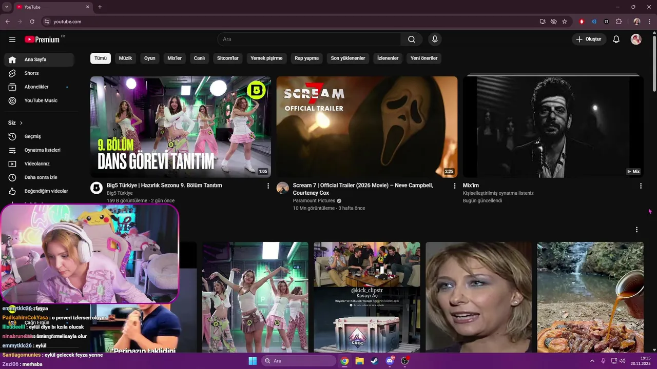
Task: Open Daha sonra izle list
Action: click(x=39, y=177)
